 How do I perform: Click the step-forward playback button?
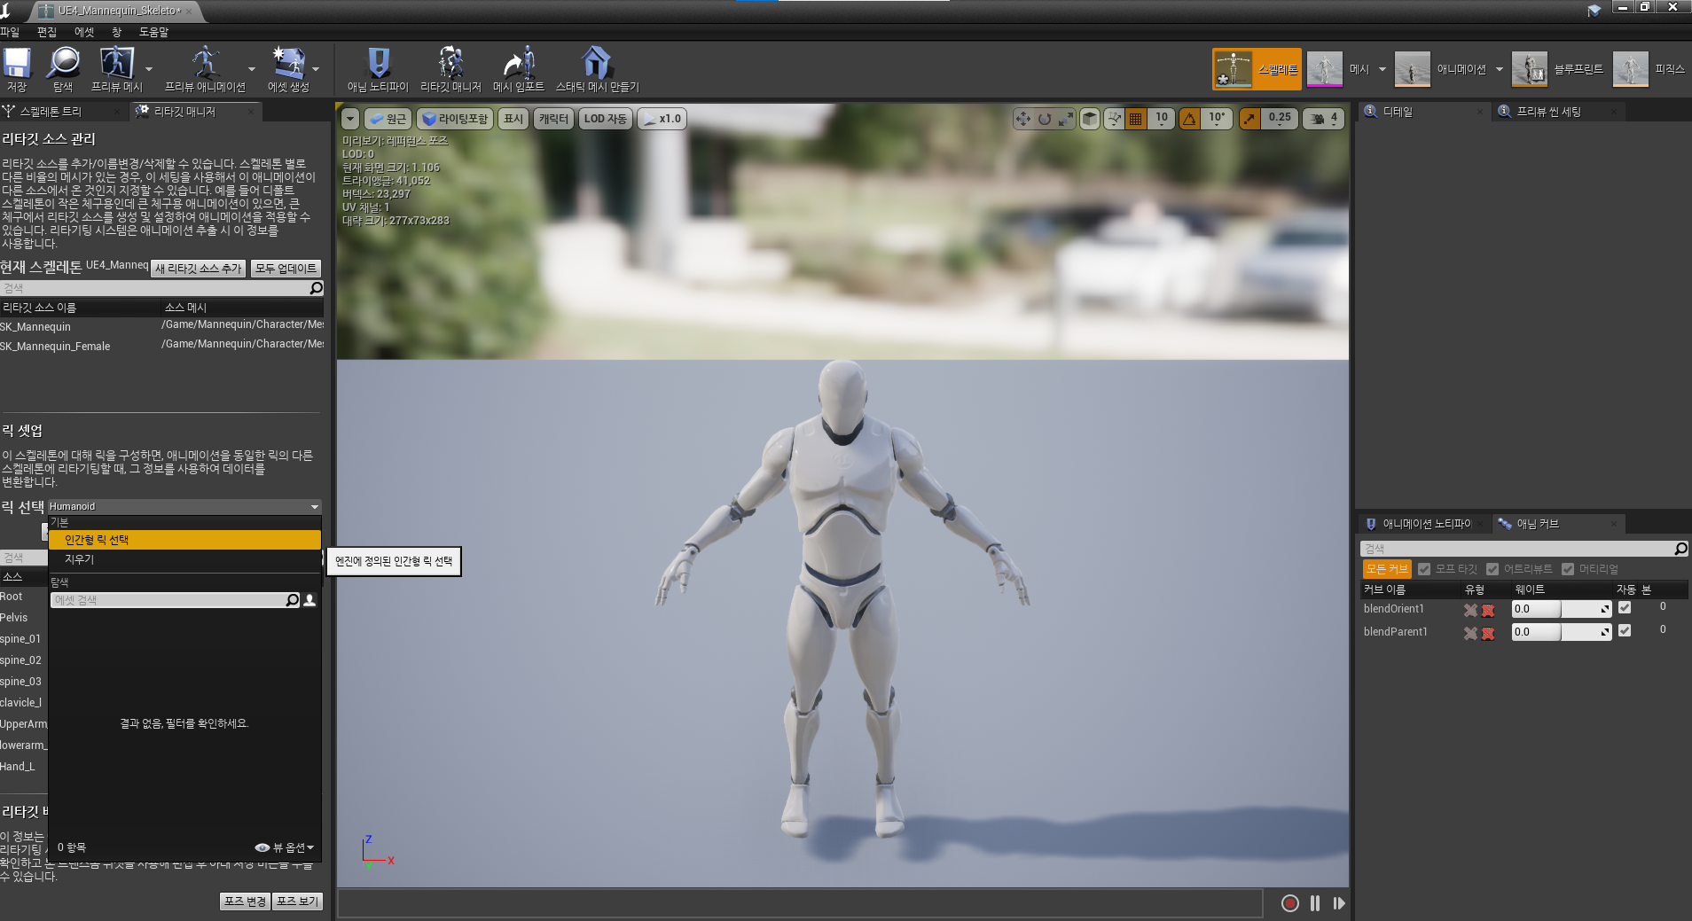pyautogui.click(x=1339, y=903)
